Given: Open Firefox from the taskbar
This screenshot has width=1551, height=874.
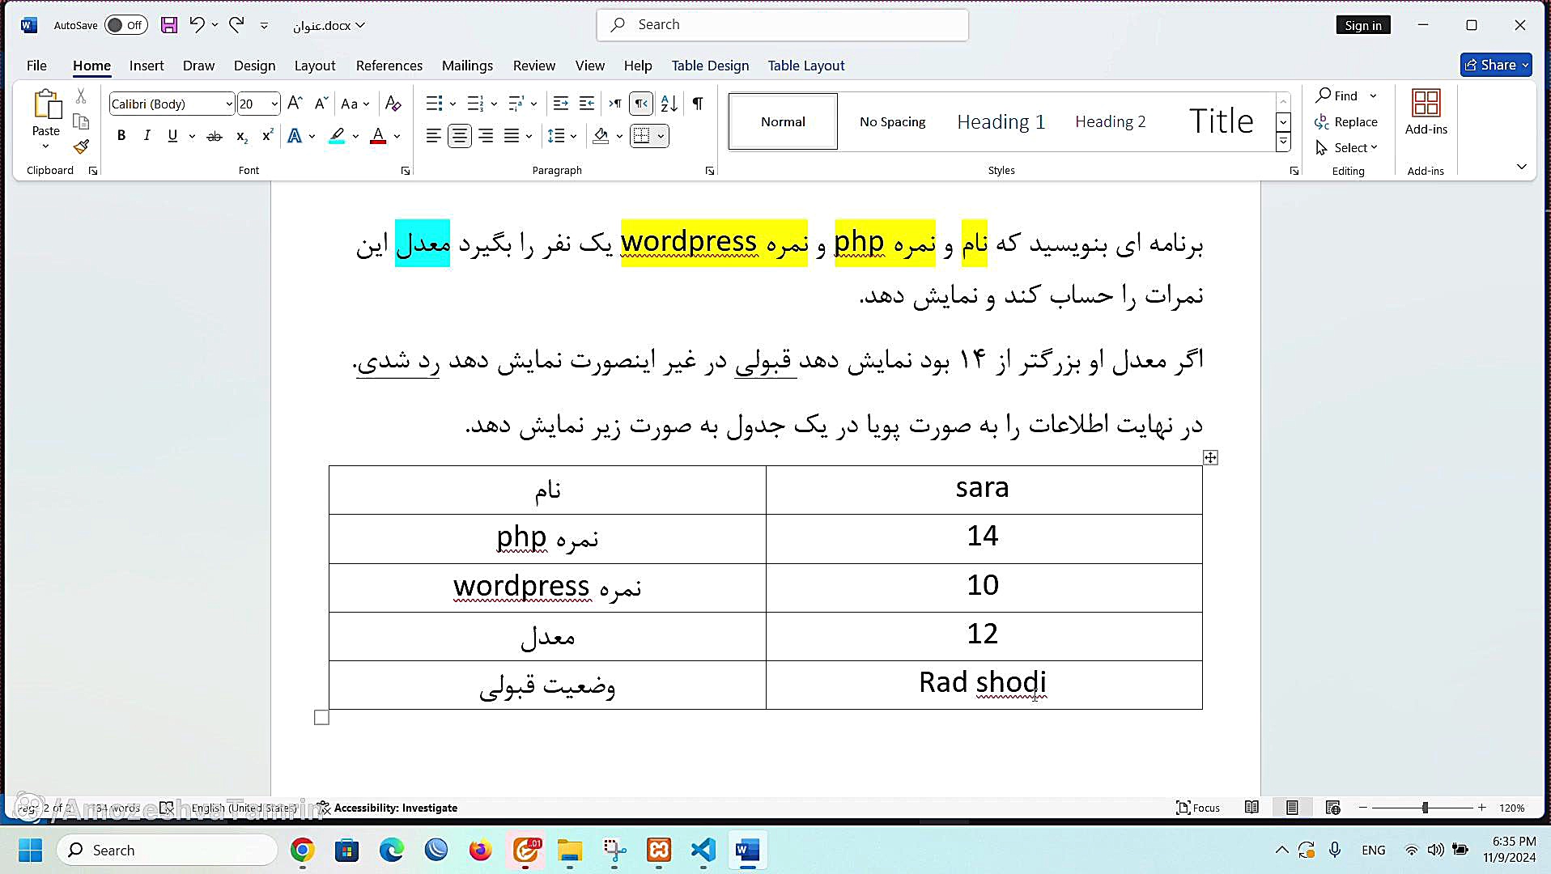Looking at the screenshot, I should click(481, 851).
